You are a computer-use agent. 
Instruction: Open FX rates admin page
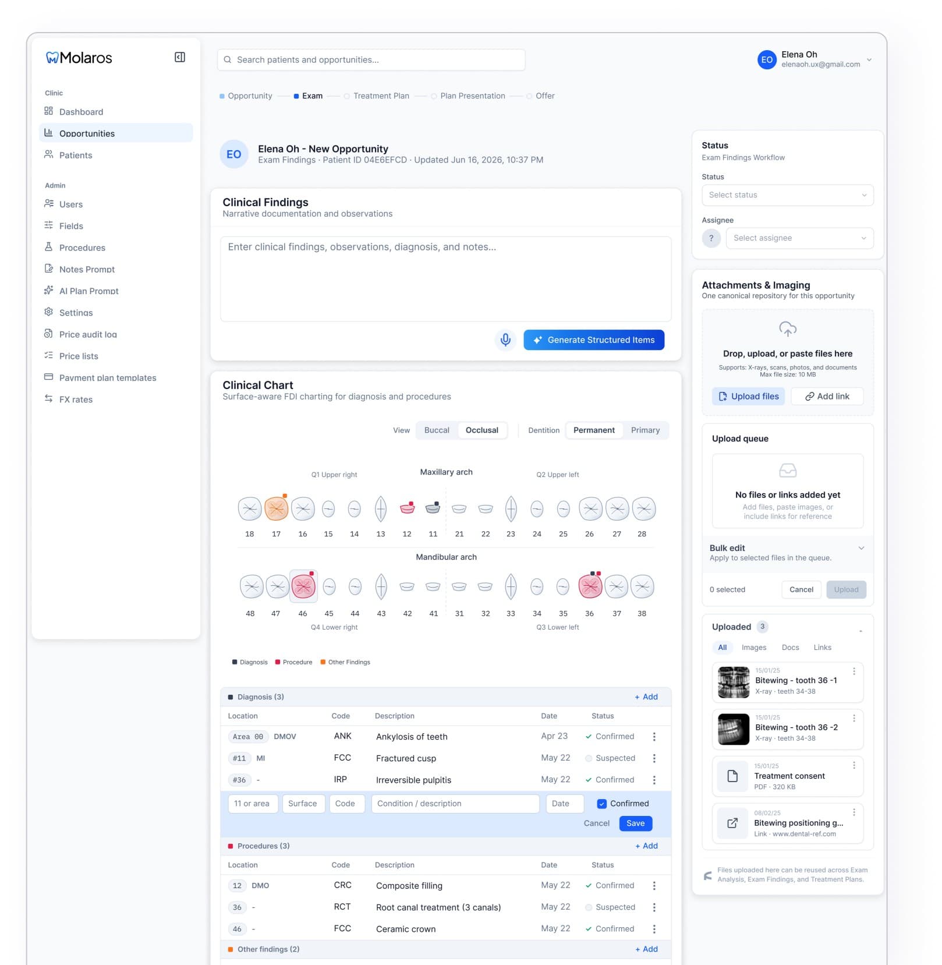pyautogui.click(x=115, y=400)
